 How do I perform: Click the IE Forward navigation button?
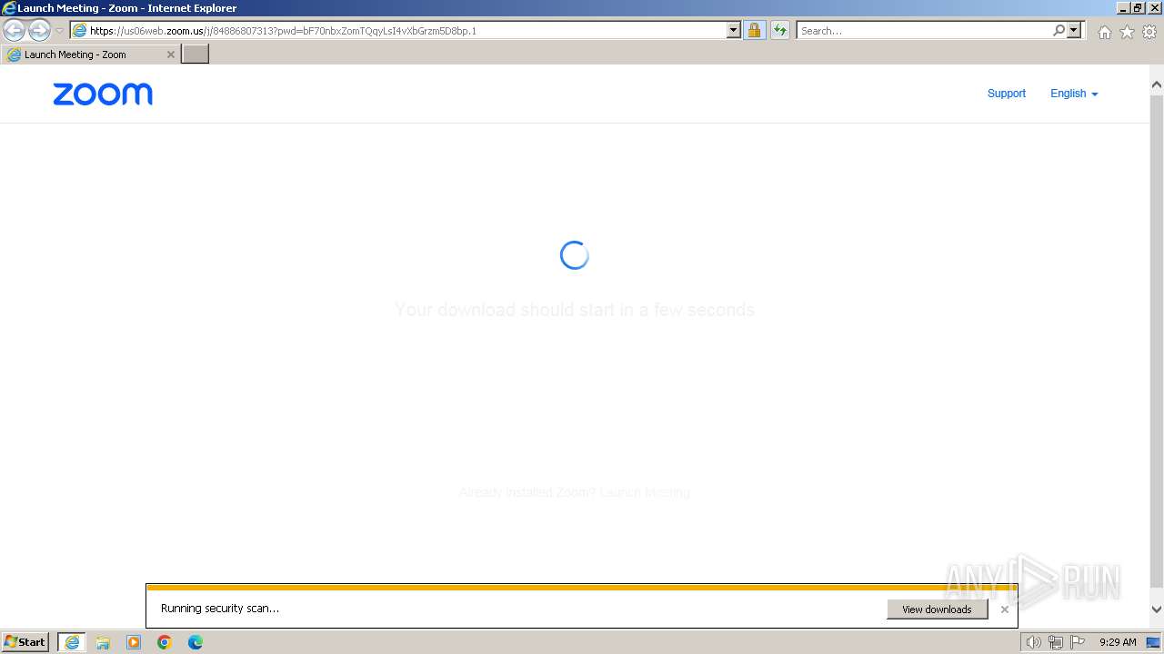point(39,31)
